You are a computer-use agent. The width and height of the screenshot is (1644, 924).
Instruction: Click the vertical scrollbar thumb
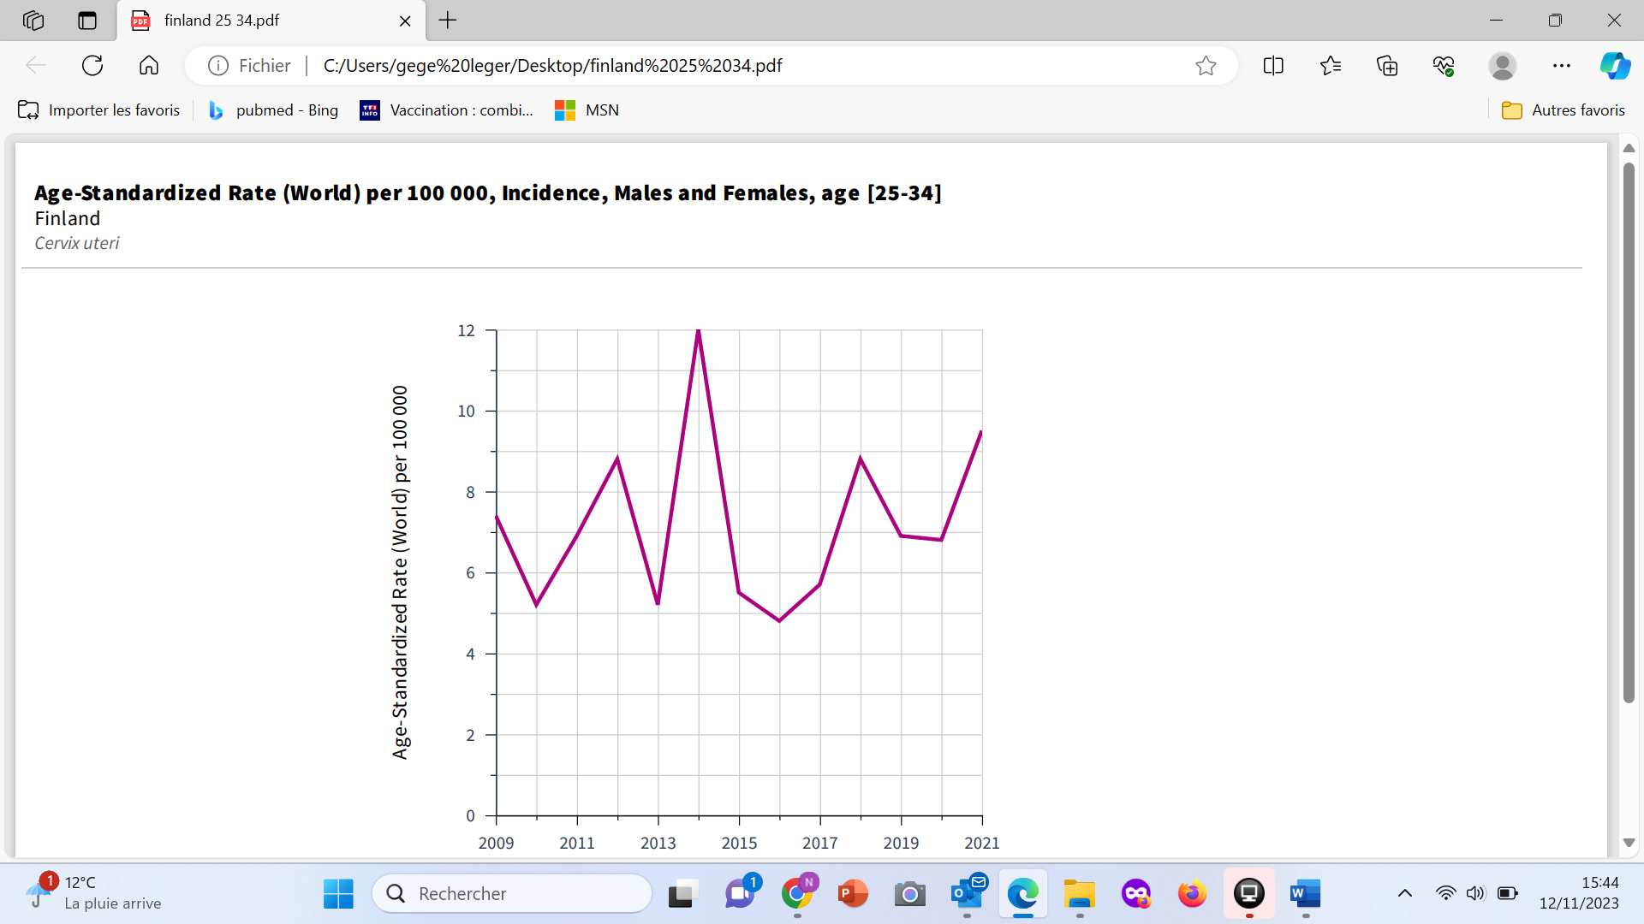[1629, 432]
